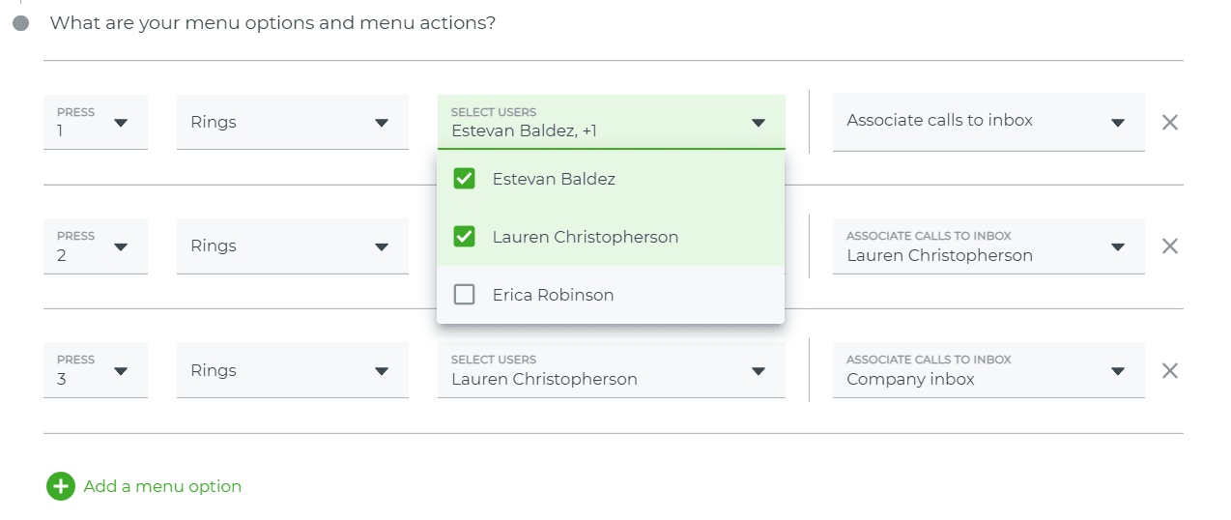Image resolution: width=1231 pixels, height=520 pixels.
Task: Click the green plus icon
Action: point(60,486)
